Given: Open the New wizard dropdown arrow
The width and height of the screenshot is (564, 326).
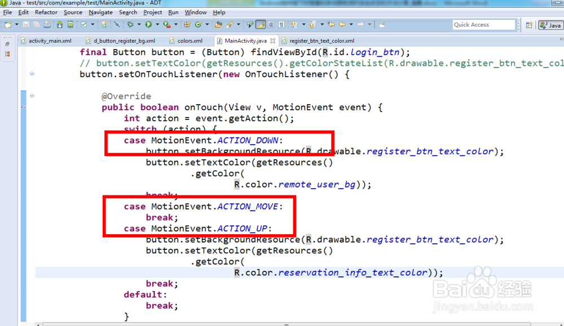Looking at the screenshot, I should [16, 24].
